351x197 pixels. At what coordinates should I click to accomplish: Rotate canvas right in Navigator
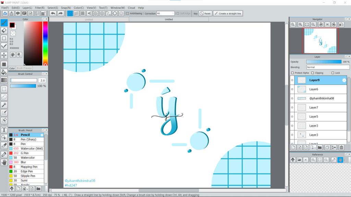(334, 25)
